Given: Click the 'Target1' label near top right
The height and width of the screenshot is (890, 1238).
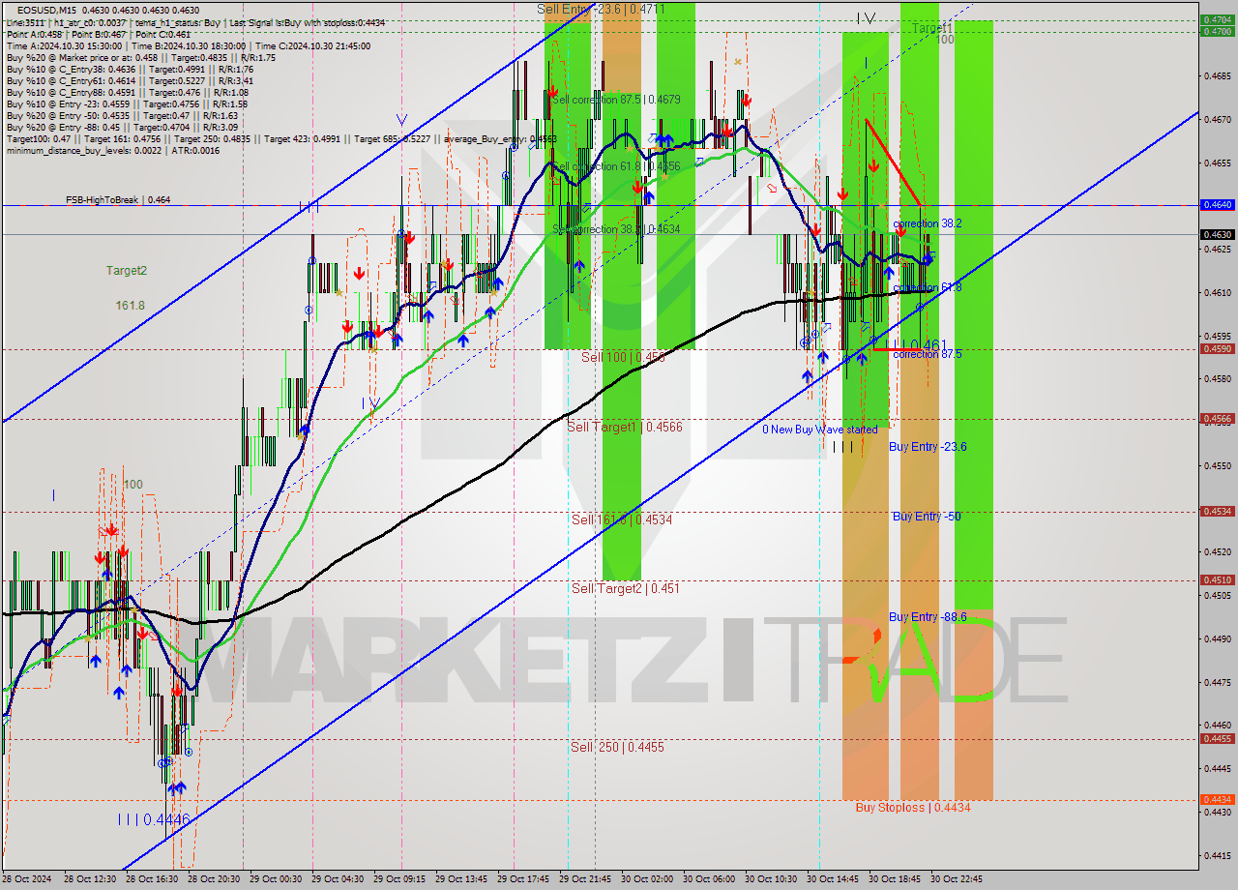Looking at the screenshot, I should (x=932, y=28).
